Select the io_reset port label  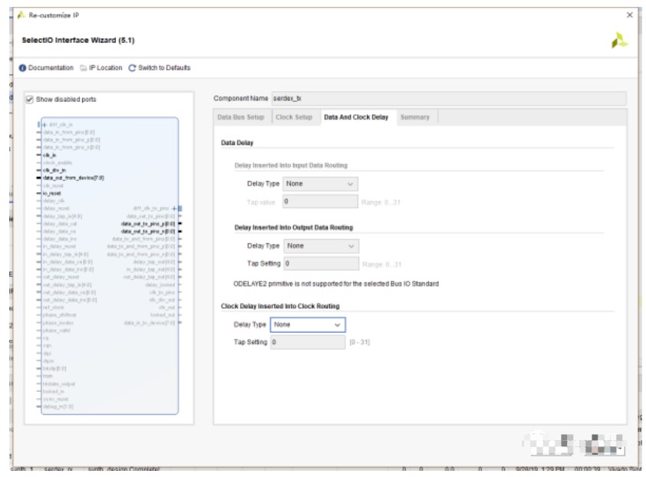pyautogui.click(x=52, y=193)
